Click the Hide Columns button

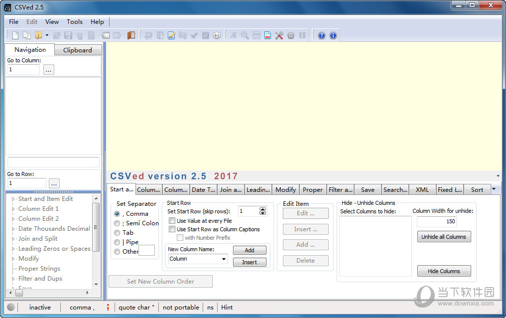click(x=444, y=271)
